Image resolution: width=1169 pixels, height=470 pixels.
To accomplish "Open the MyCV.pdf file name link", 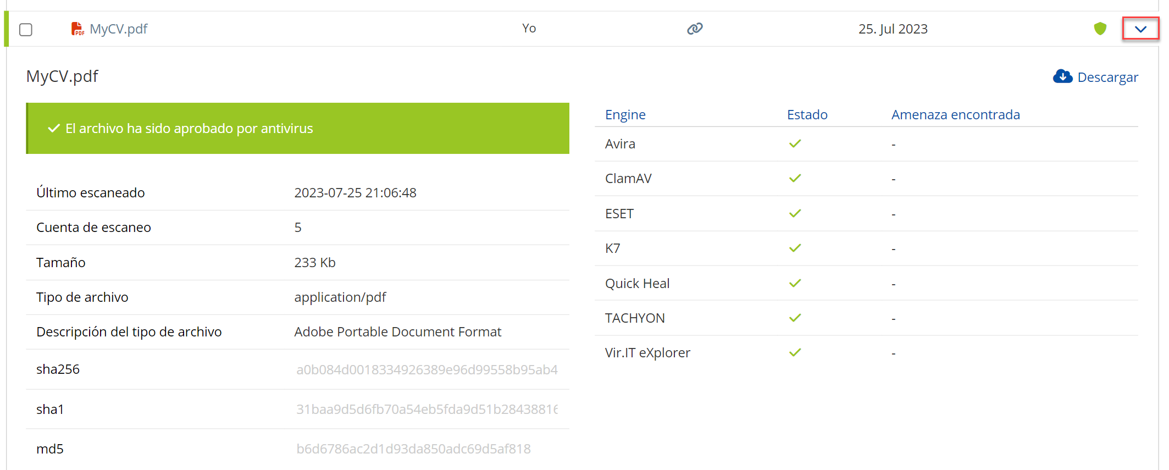I will (x=118, y=29).
